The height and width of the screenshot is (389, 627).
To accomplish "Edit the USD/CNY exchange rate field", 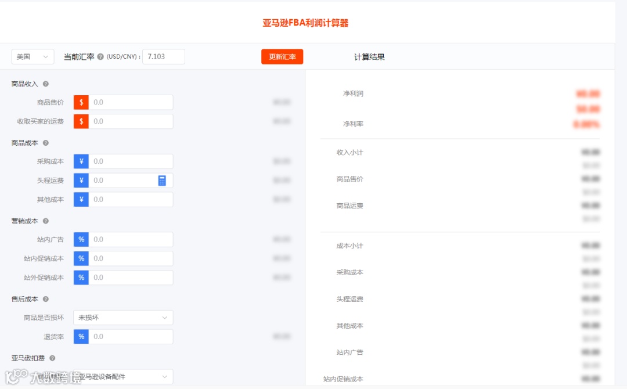I will pyautogui.click(x=164, y=57).
